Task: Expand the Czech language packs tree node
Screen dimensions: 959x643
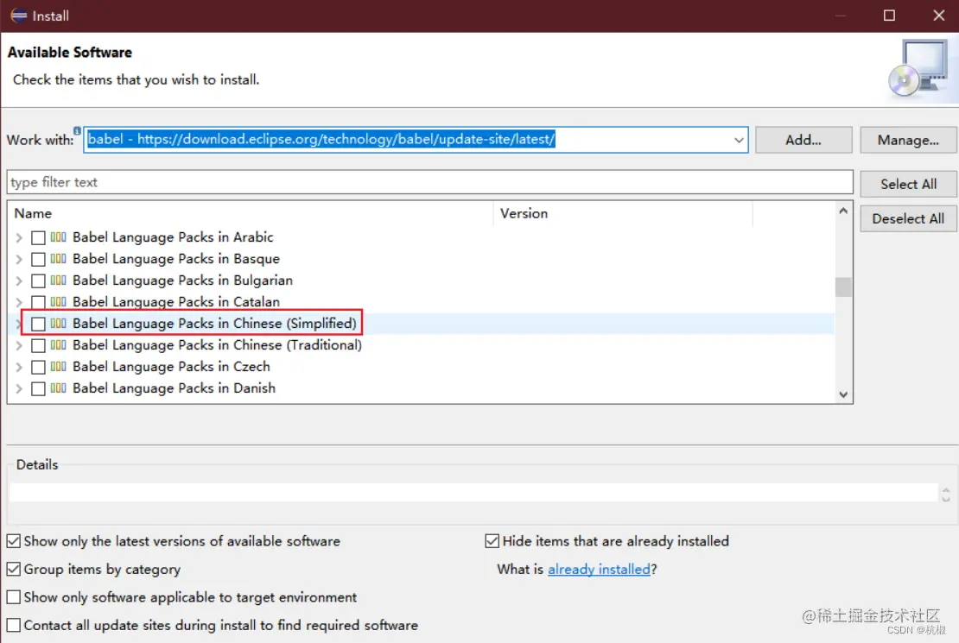Action: tap(19, 367)
